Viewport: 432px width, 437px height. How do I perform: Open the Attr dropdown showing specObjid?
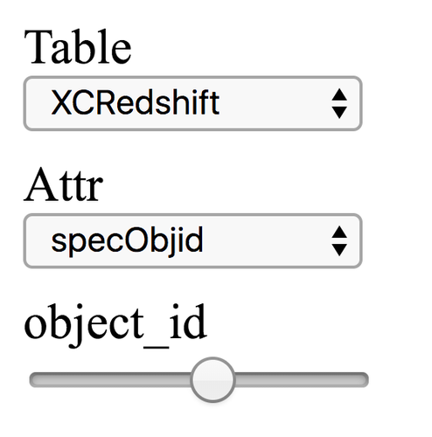pos(192,241)
